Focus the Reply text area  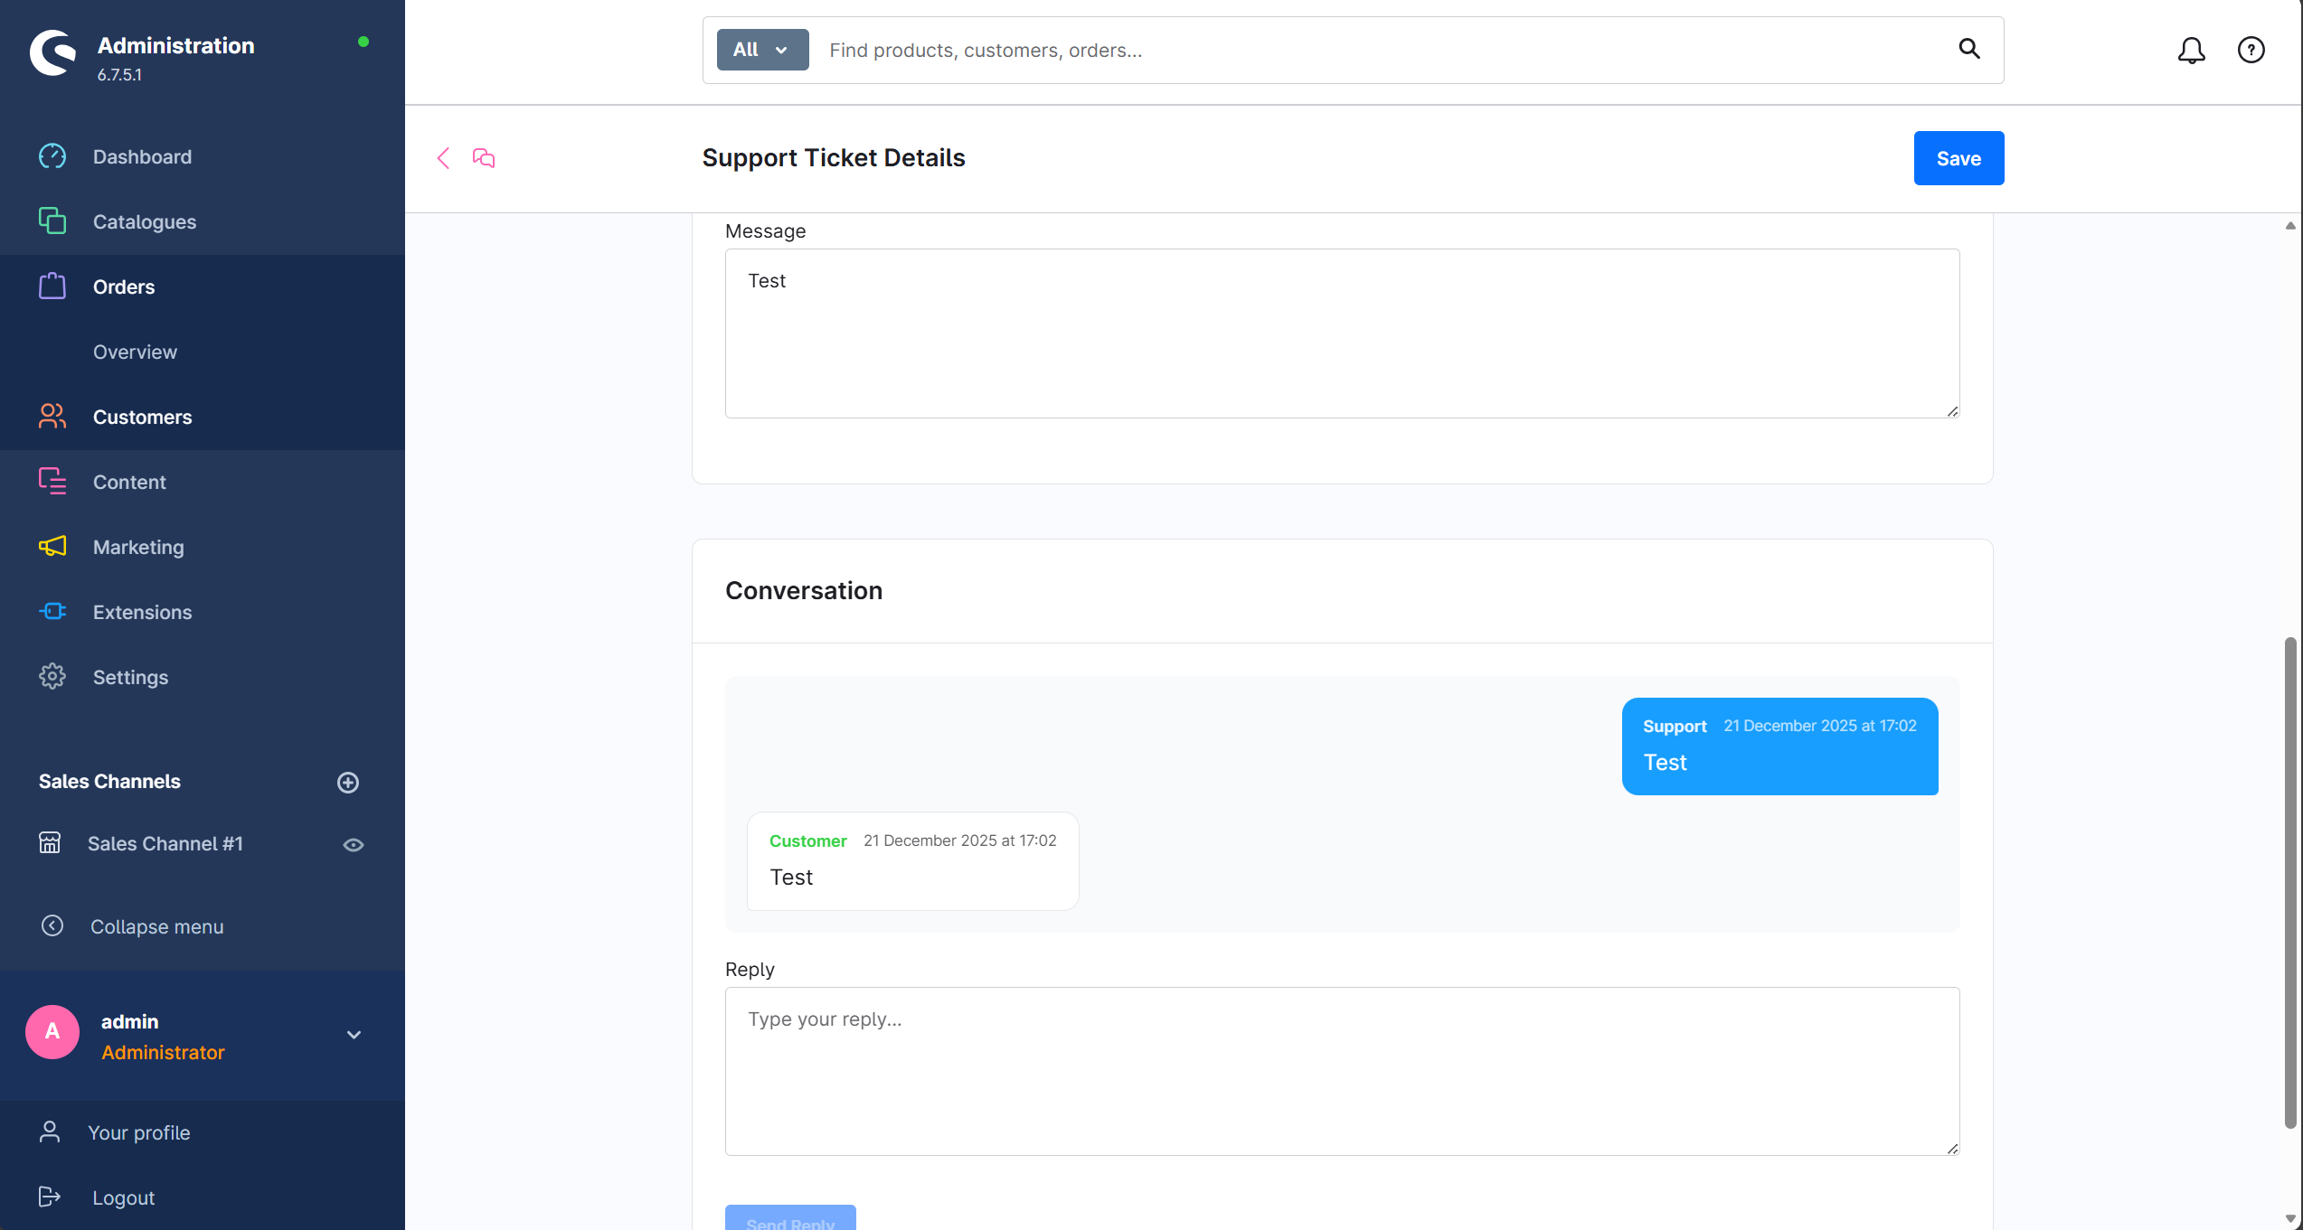click(x=1343, y=1071)
